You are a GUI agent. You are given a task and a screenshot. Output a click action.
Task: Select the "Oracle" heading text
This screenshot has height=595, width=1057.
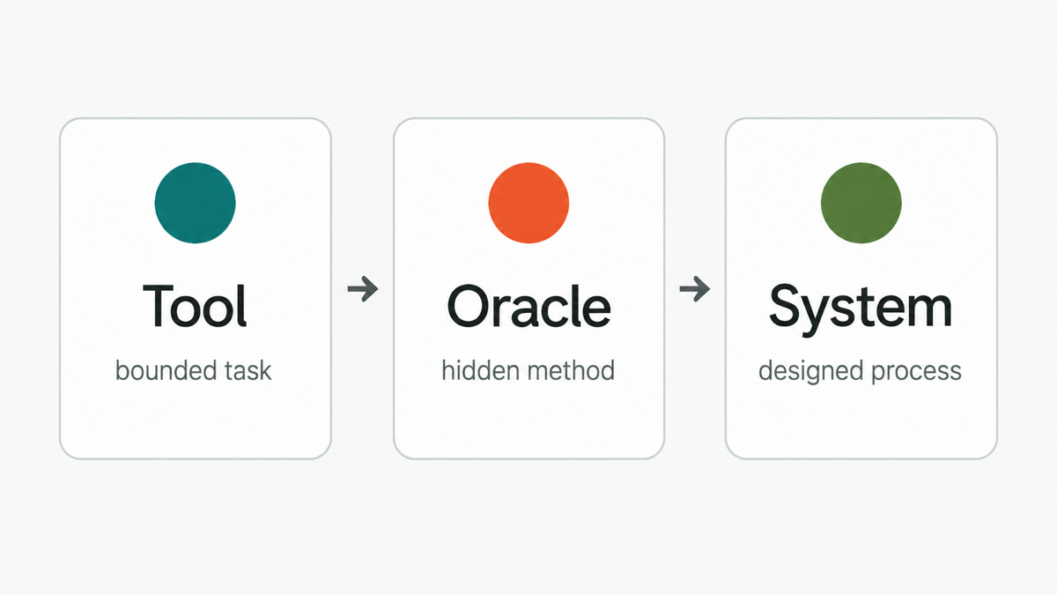pos(528,306)
